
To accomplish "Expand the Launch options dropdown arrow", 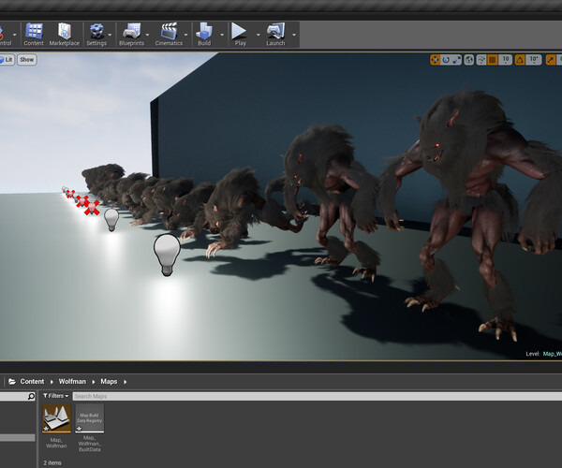I will 294,35.
